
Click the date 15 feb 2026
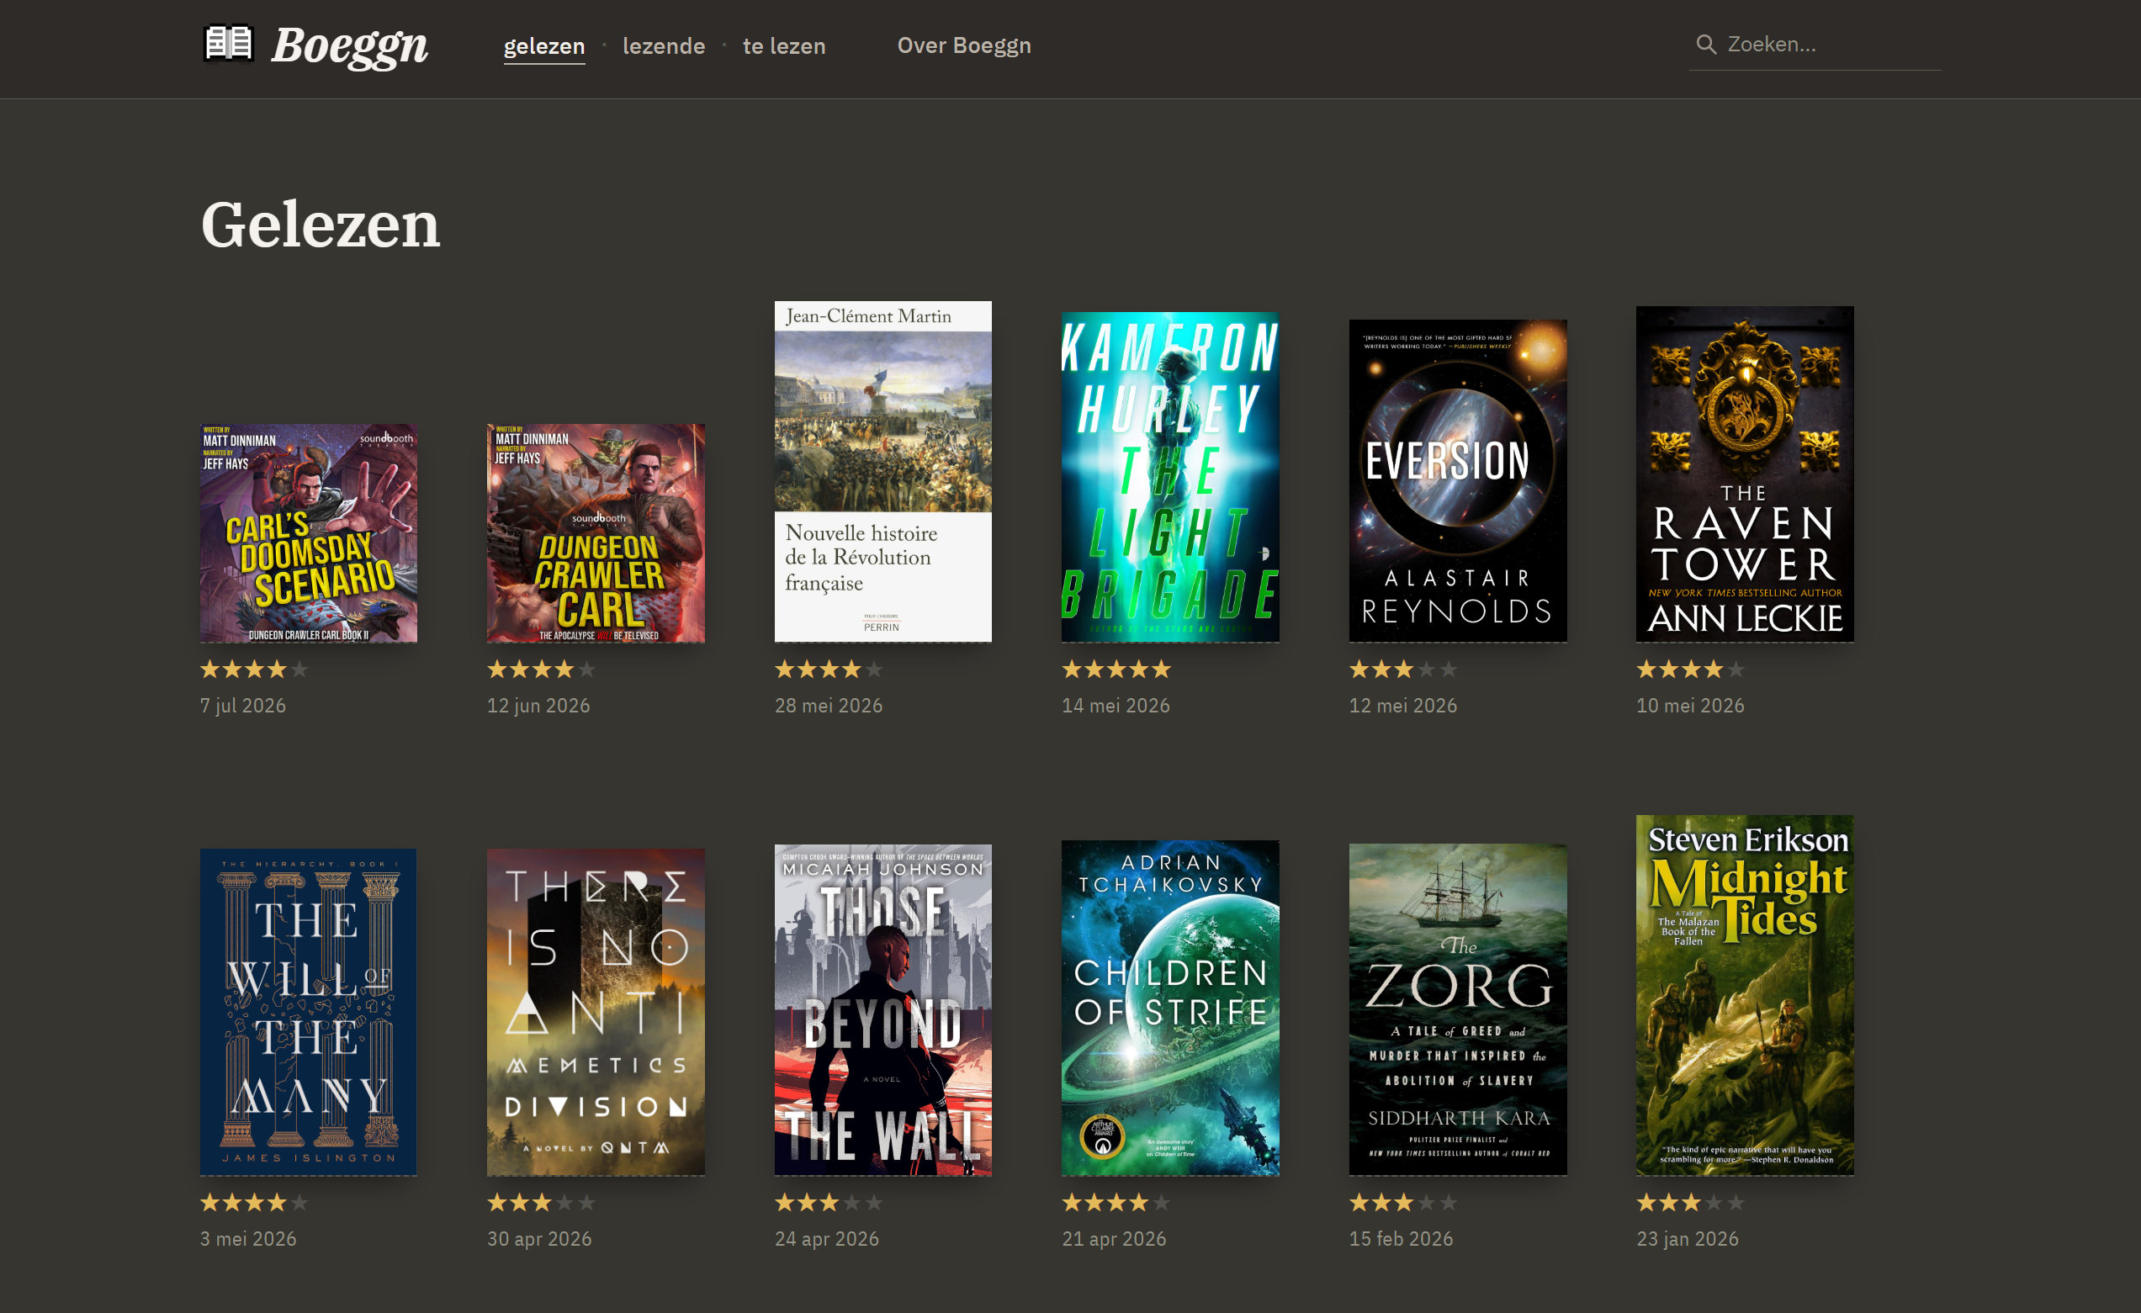(x=1401, y=1239)
